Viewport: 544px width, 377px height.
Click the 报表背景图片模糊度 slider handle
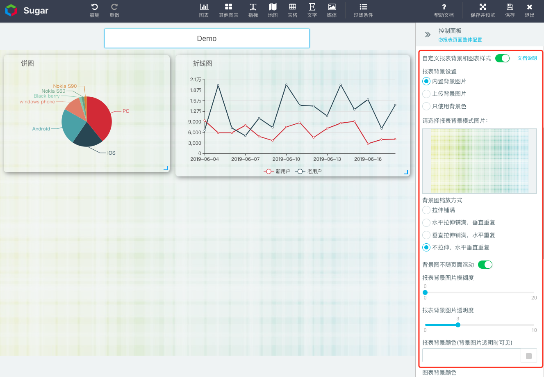click(425, 292)
